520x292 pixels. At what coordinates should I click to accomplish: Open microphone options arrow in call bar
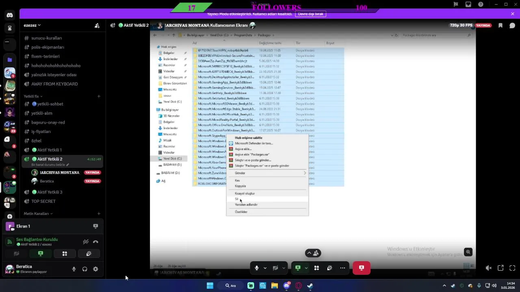point(265,268)
